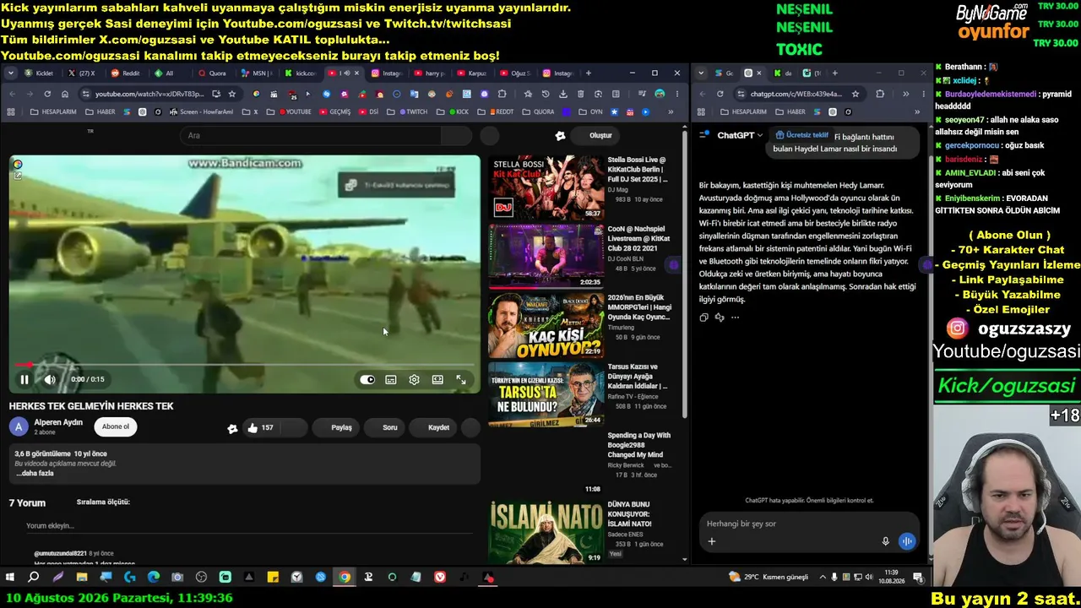The image size is (1081, 608).
Task: Open the Spending a Day With Boogie2988 video
Action: coord(639,445)
